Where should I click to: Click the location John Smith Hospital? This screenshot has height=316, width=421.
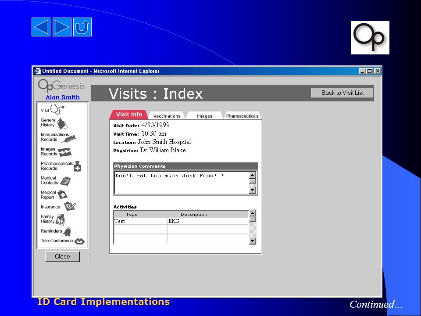coord(164,142)
